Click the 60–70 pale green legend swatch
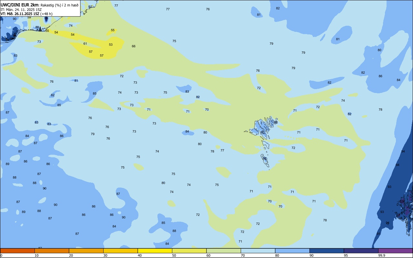Viewport: 413px width, 258px height. (x=224, y=251)
